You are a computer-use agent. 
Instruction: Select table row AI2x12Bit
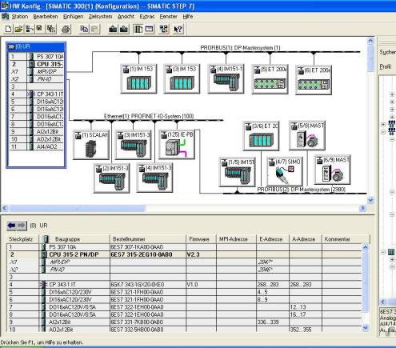coord(184,322)
